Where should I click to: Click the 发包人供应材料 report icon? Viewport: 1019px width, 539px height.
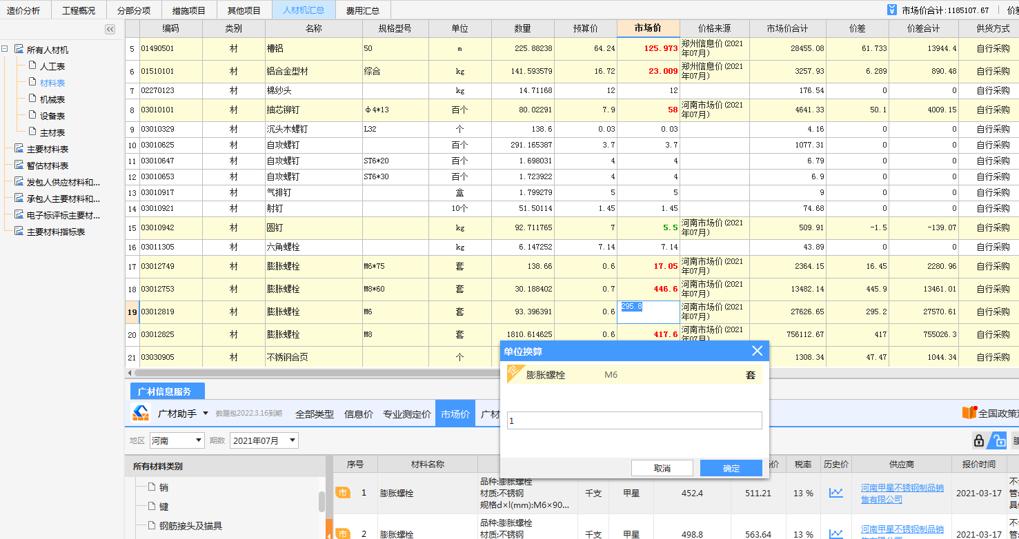[19, 182]
